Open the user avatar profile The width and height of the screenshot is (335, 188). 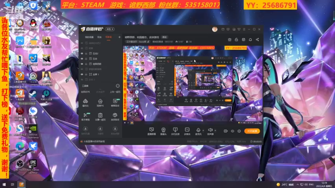click(215, 29)
